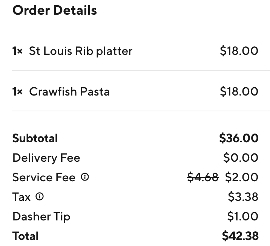Click the quantity beside Crawfish Pasta
Viewport: 270px width, 246px height.
pos(17,91)
